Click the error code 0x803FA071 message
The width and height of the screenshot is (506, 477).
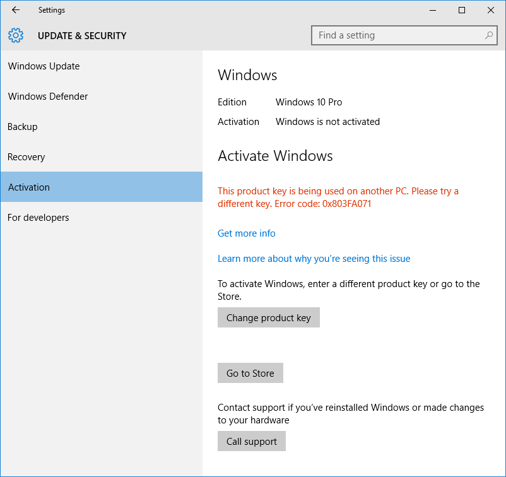pos(338,197)
